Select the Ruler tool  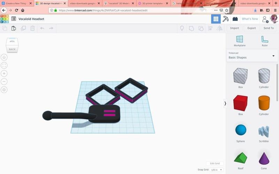pyautogui.click(x=265, y=41)
